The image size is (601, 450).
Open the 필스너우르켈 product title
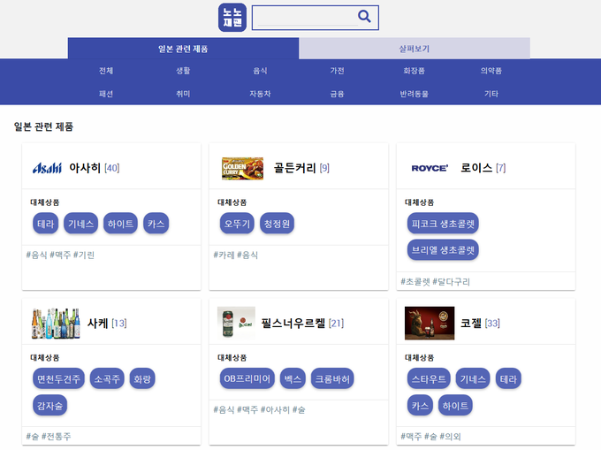click(293, 323)
